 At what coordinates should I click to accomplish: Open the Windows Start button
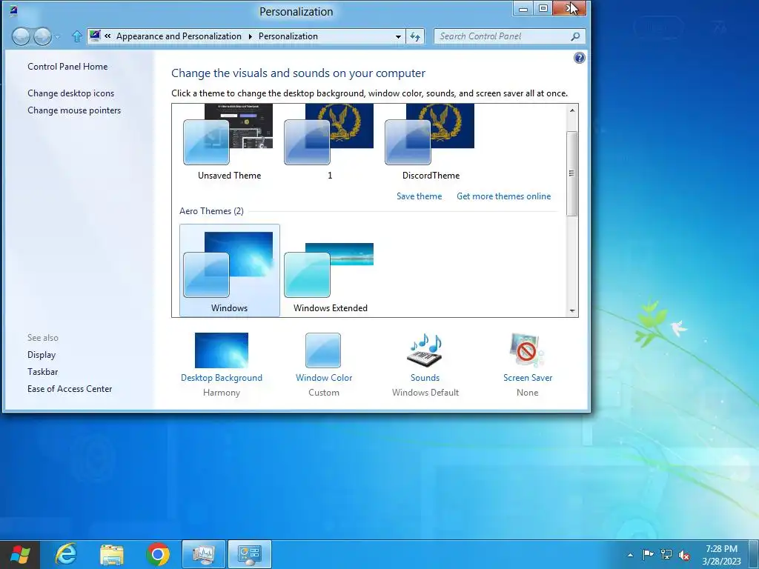click(19, 554)
